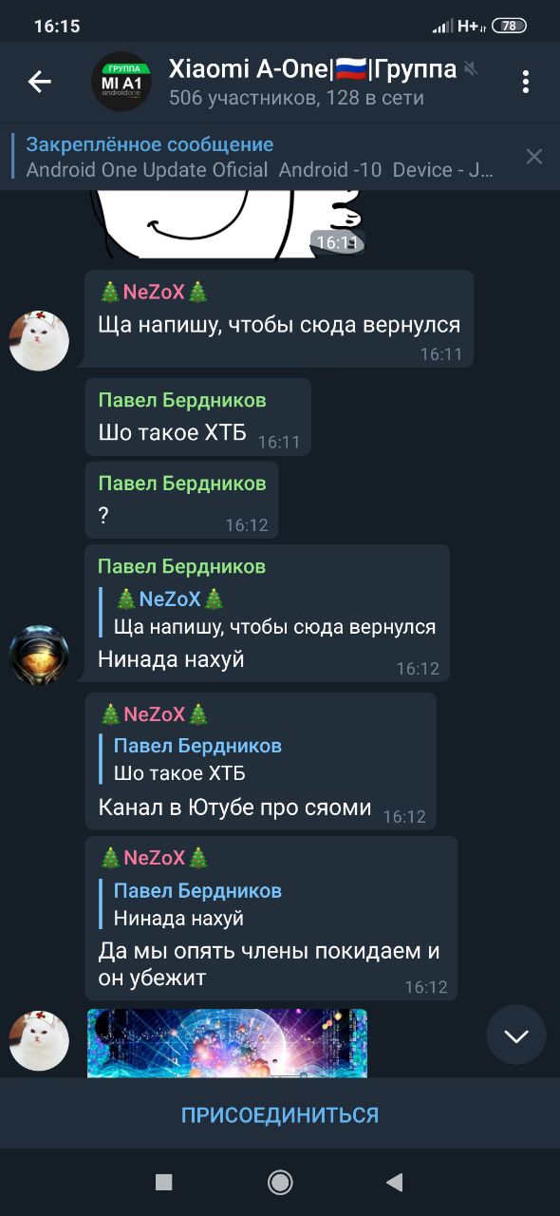Open the Starcraft helmet avatar profile
Image resolution: width=560 pixels, height=1216 pixels.
tap(39, 655)
